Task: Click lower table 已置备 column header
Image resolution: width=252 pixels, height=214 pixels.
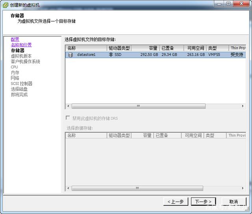Action: (167, 135)
